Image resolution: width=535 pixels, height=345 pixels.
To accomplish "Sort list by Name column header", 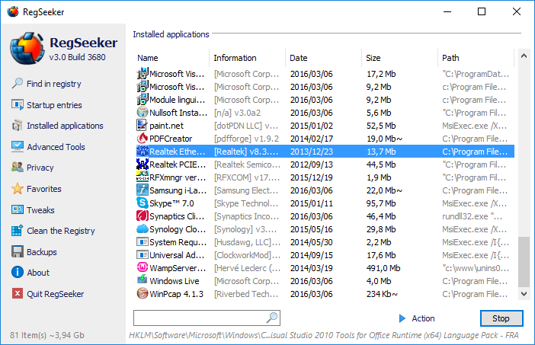I will [171, 58].
